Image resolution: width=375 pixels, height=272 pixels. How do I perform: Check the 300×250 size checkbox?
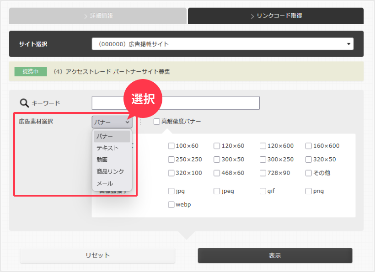pyautogui.click(x=263, y=160)
